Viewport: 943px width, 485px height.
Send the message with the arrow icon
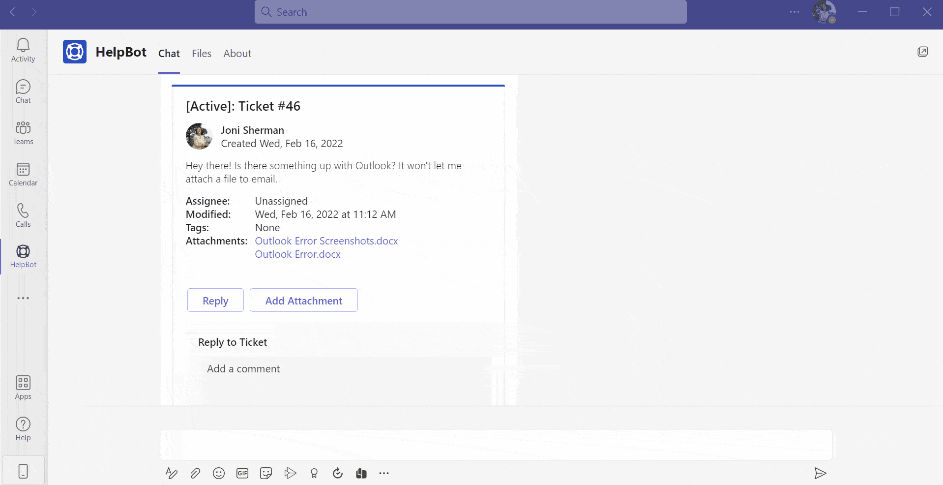(820, 473)
